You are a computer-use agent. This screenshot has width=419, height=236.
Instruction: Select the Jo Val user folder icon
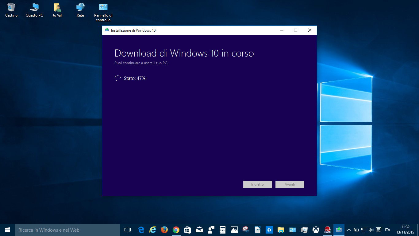[x=57, y=10]
